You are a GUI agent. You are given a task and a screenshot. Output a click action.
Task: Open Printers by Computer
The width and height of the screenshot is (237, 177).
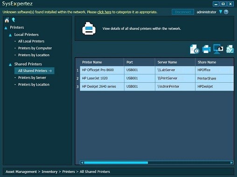click(x=35, y=48)
